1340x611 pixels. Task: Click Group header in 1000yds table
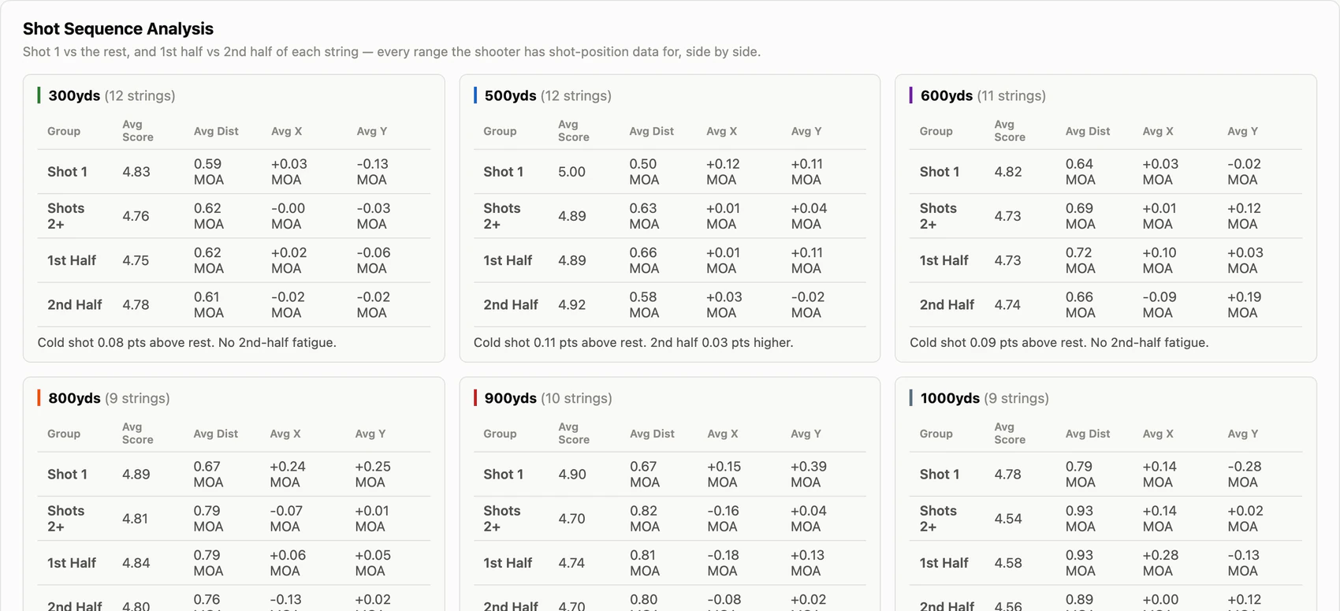click(936, 434)
